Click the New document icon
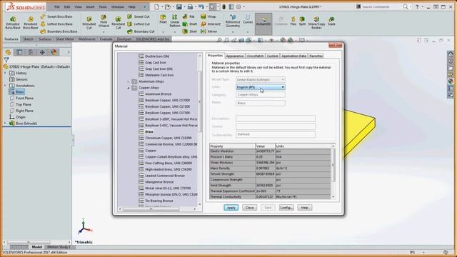 point(156,6)
